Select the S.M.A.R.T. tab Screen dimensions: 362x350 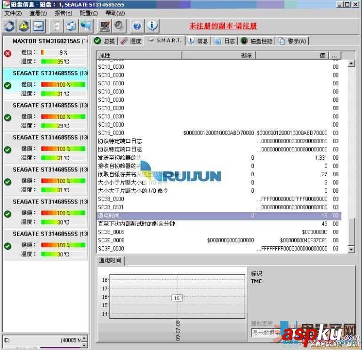[165, 41]
